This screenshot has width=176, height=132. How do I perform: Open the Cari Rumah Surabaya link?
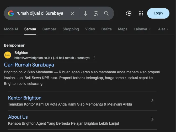point(29,65)
